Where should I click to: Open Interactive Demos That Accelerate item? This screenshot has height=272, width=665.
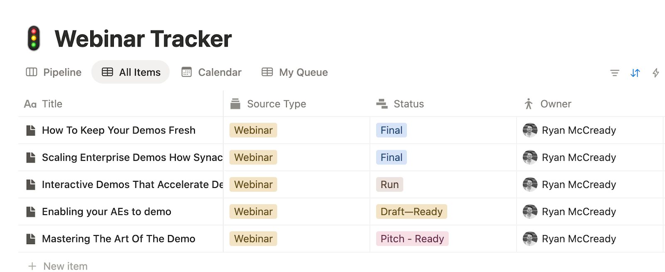(x=132, y=185)
